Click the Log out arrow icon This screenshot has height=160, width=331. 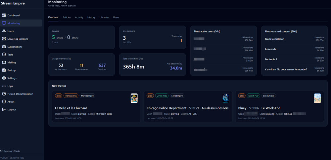point(4,109)
